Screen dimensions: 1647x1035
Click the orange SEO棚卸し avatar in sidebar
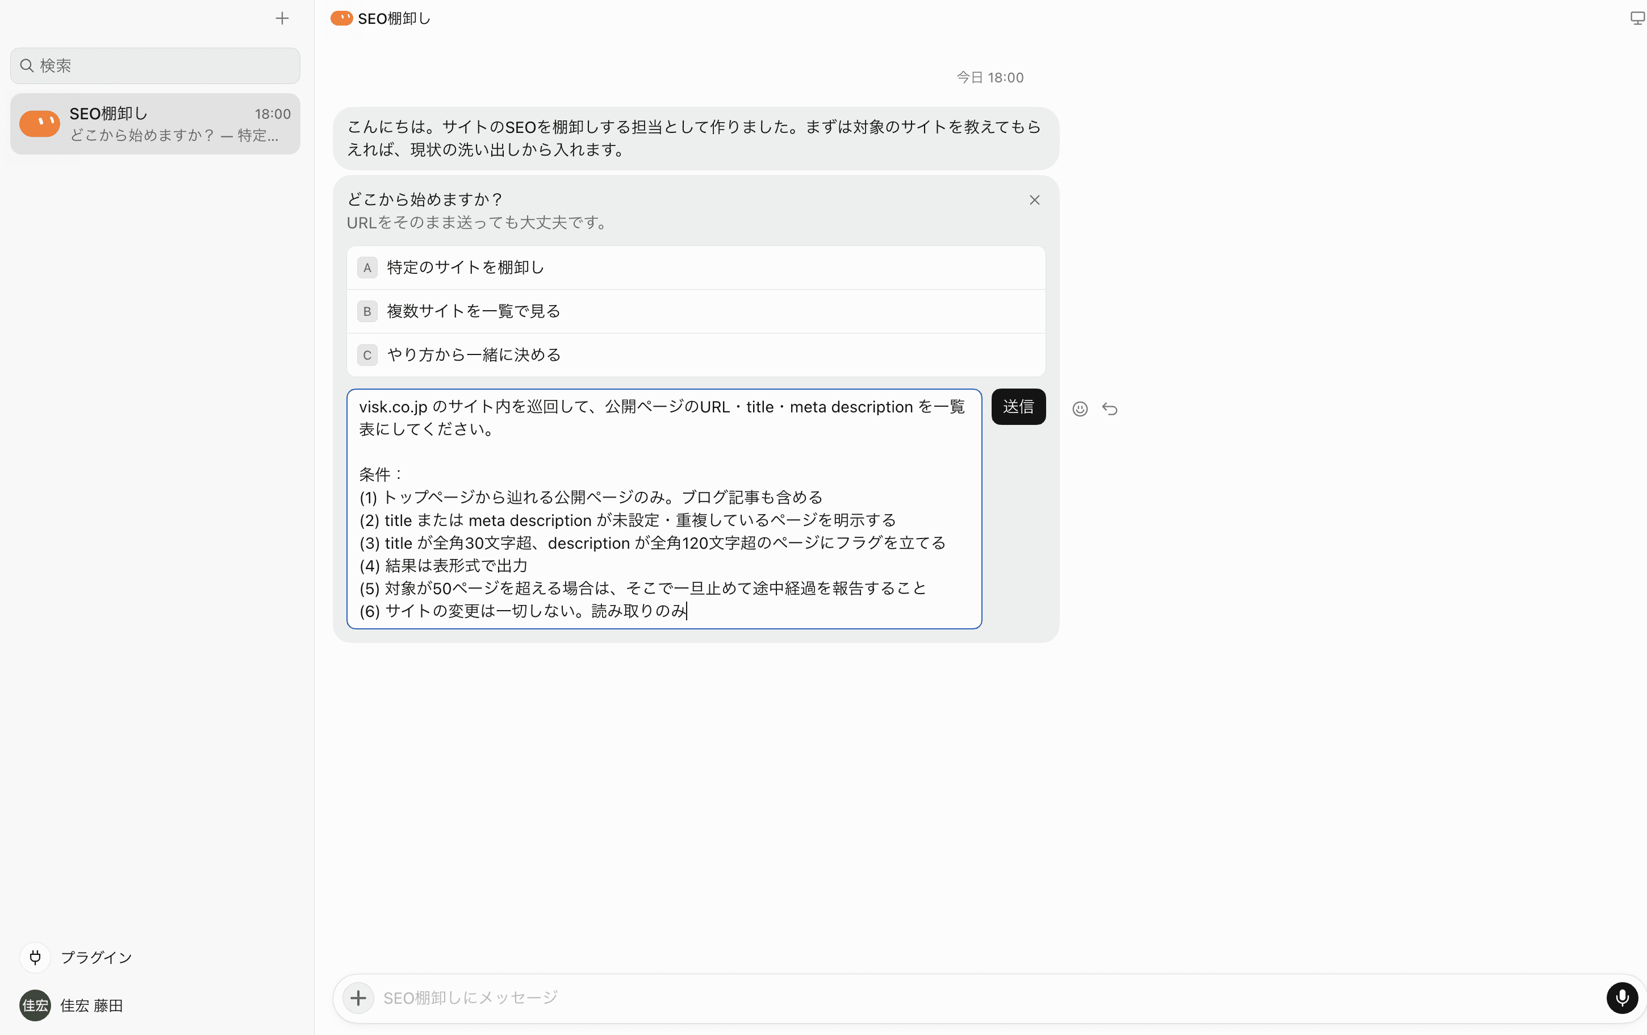click(x=40, y=124)
